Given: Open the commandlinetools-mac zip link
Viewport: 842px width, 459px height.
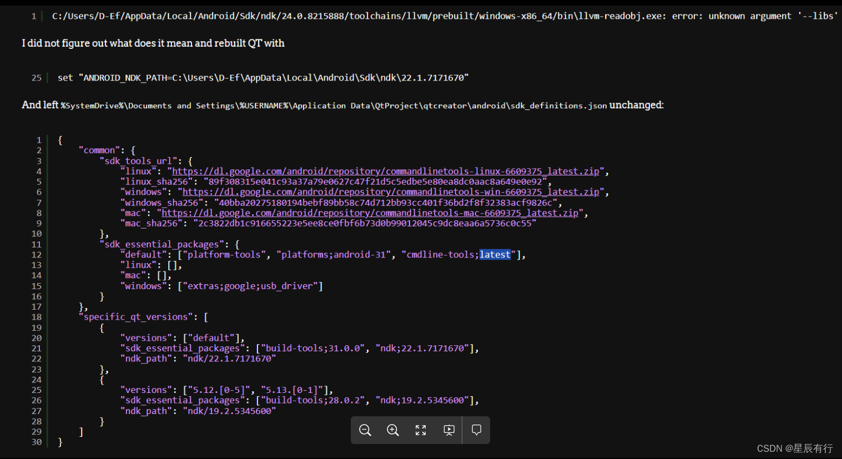Looking at the screenshot, I should [x=370, y=213].
